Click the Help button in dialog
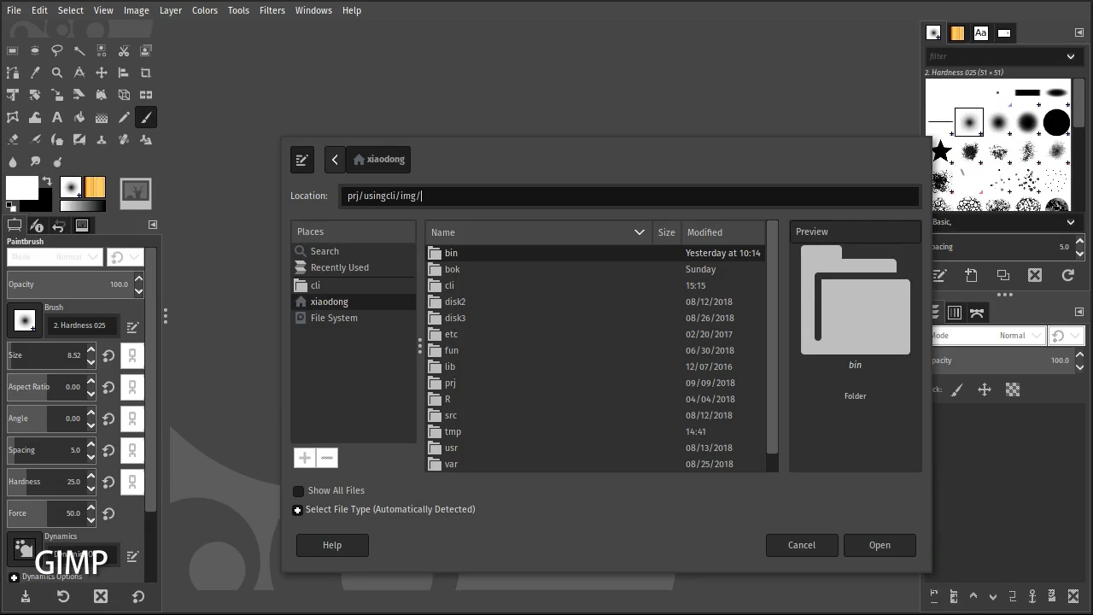 pos(332,545)
